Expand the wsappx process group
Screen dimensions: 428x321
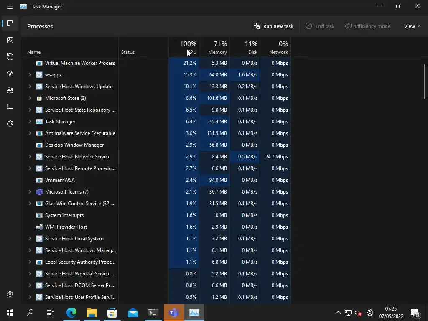click(x=30, y=75)
